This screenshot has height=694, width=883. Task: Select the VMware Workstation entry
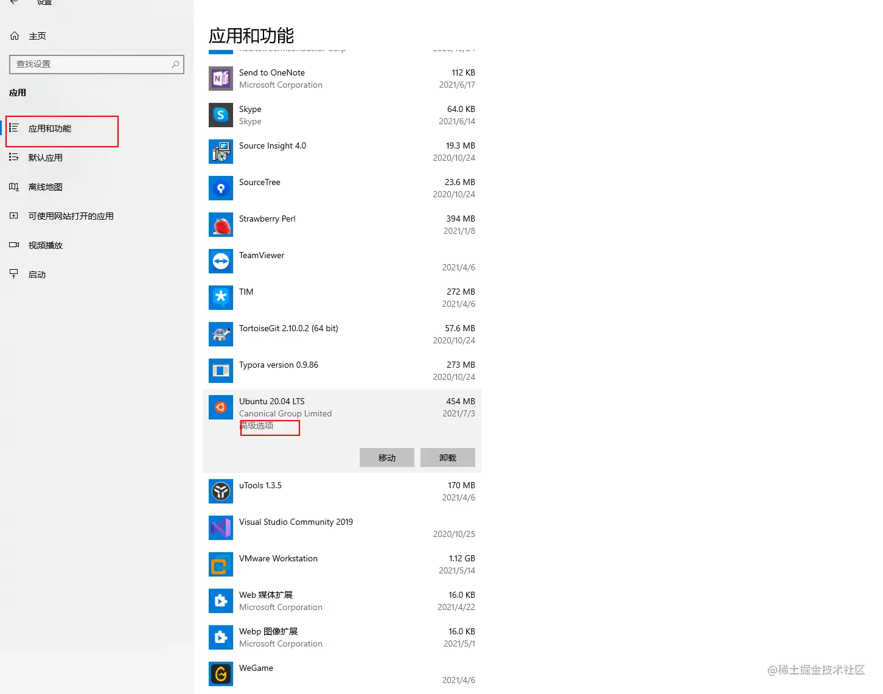342,564
